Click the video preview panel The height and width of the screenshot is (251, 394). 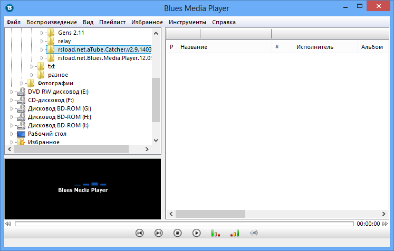pos(83,189)
